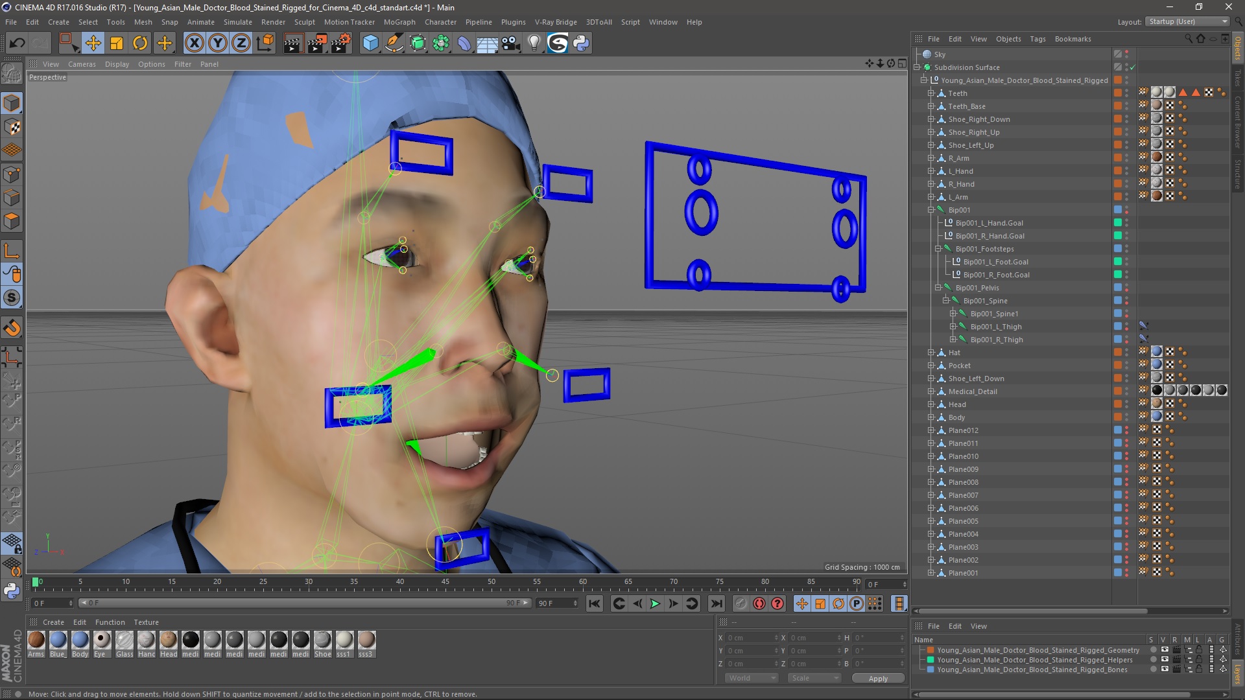Go to end of animation

(716, 603)
